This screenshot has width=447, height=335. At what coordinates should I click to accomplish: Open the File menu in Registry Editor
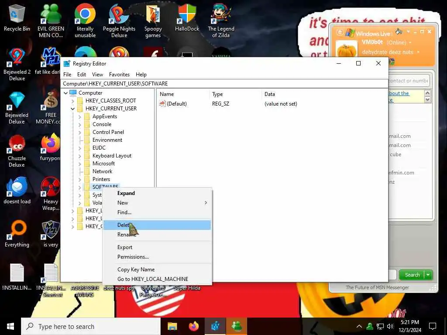67,75
